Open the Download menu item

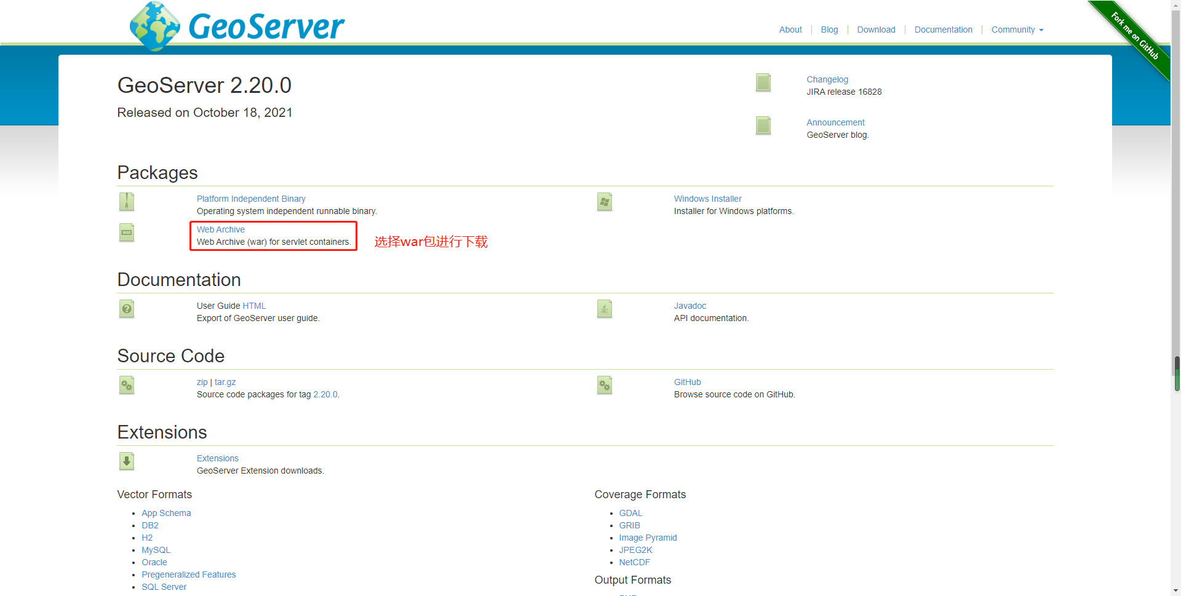pos(876,30)
